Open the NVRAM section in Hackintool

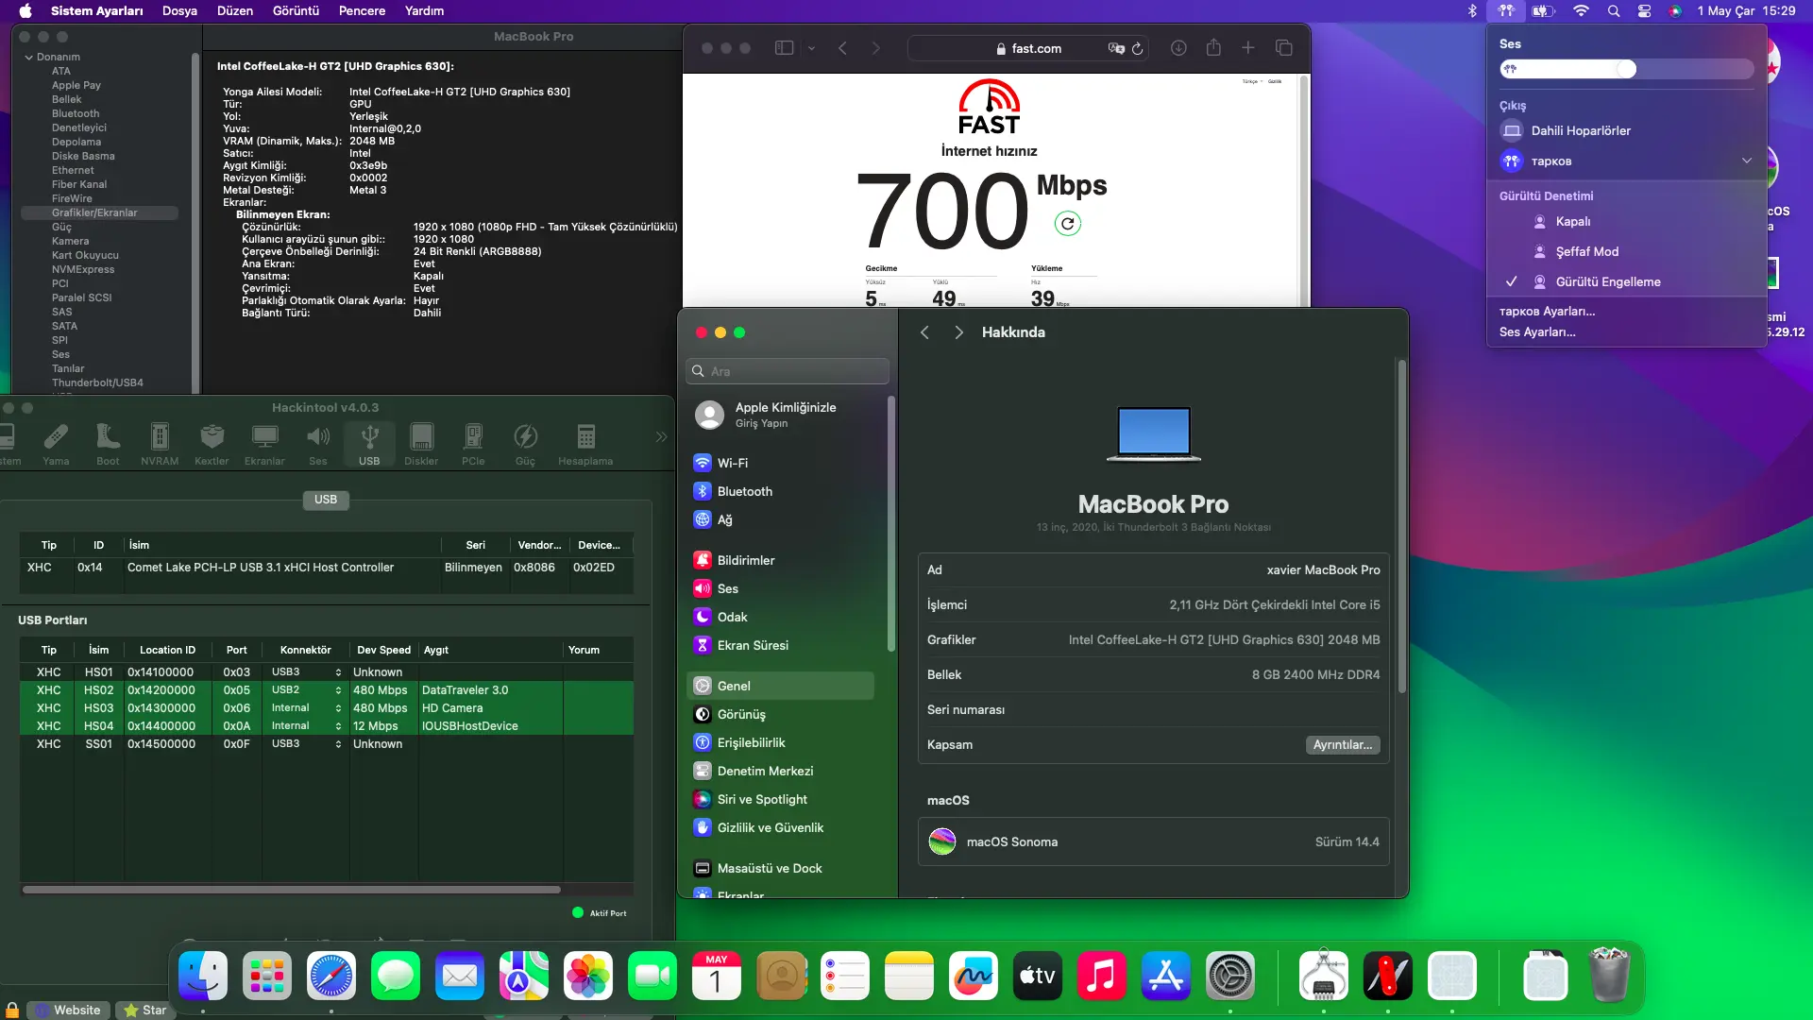click(x=160, y=444)
